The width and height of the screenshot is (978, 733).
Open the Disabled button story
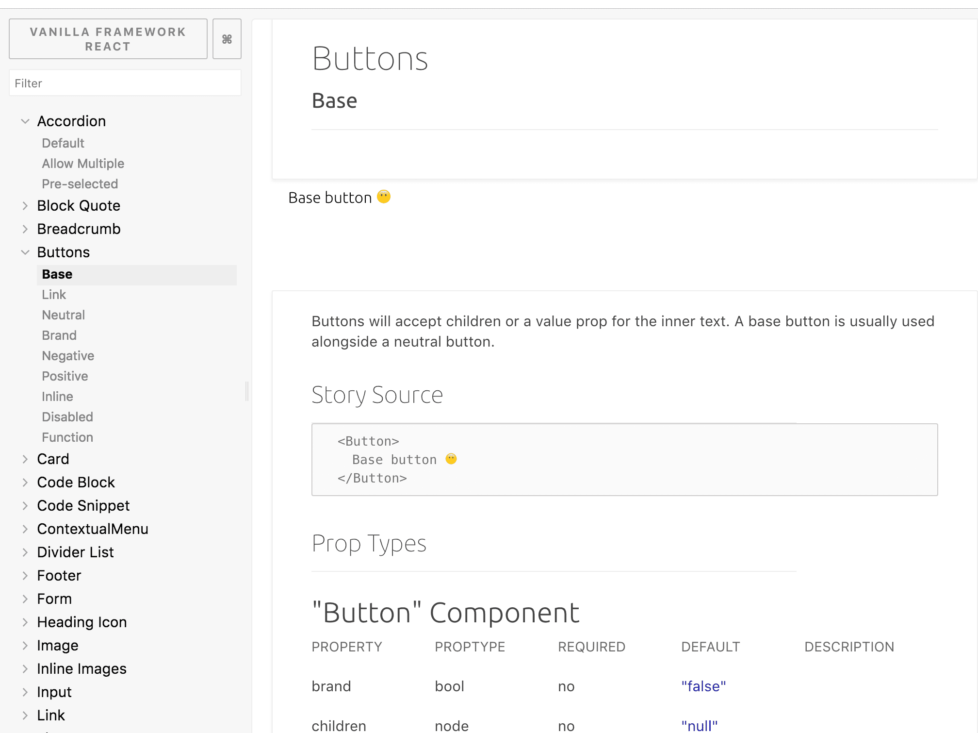click(x=67, y=417)
